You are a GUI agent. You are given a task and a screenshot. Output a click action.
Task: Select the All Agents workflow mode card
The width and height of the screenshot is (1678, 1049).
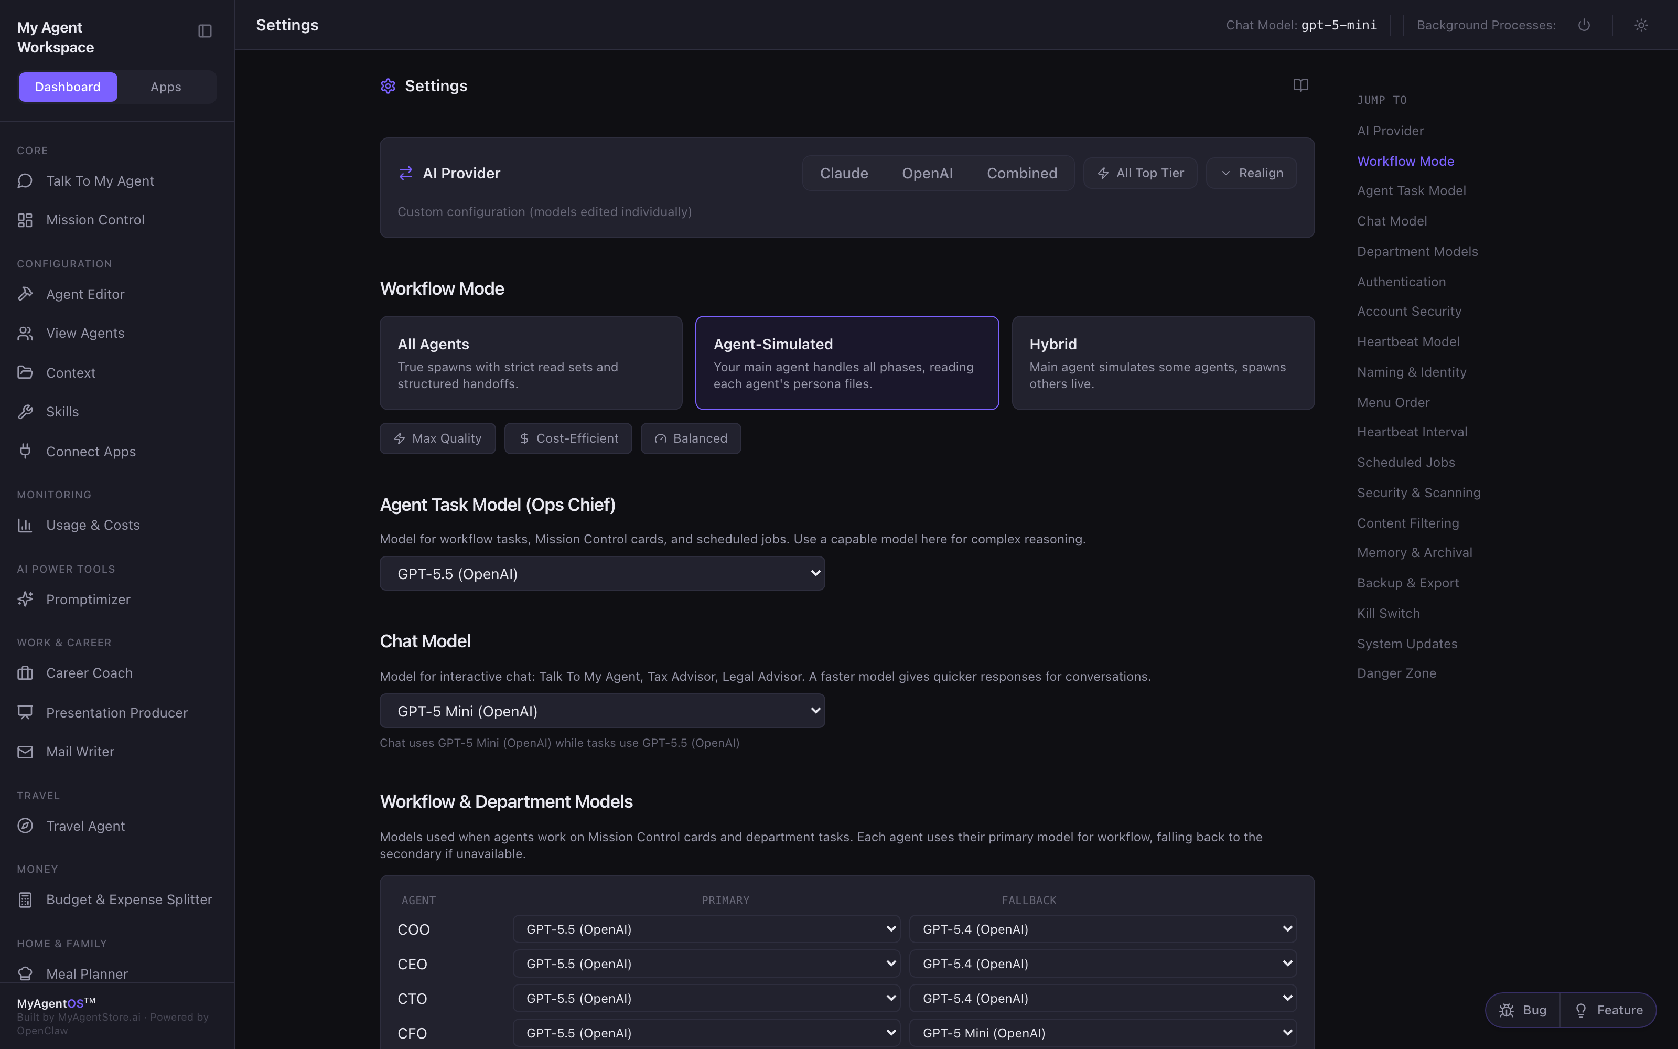pos(531,363)
